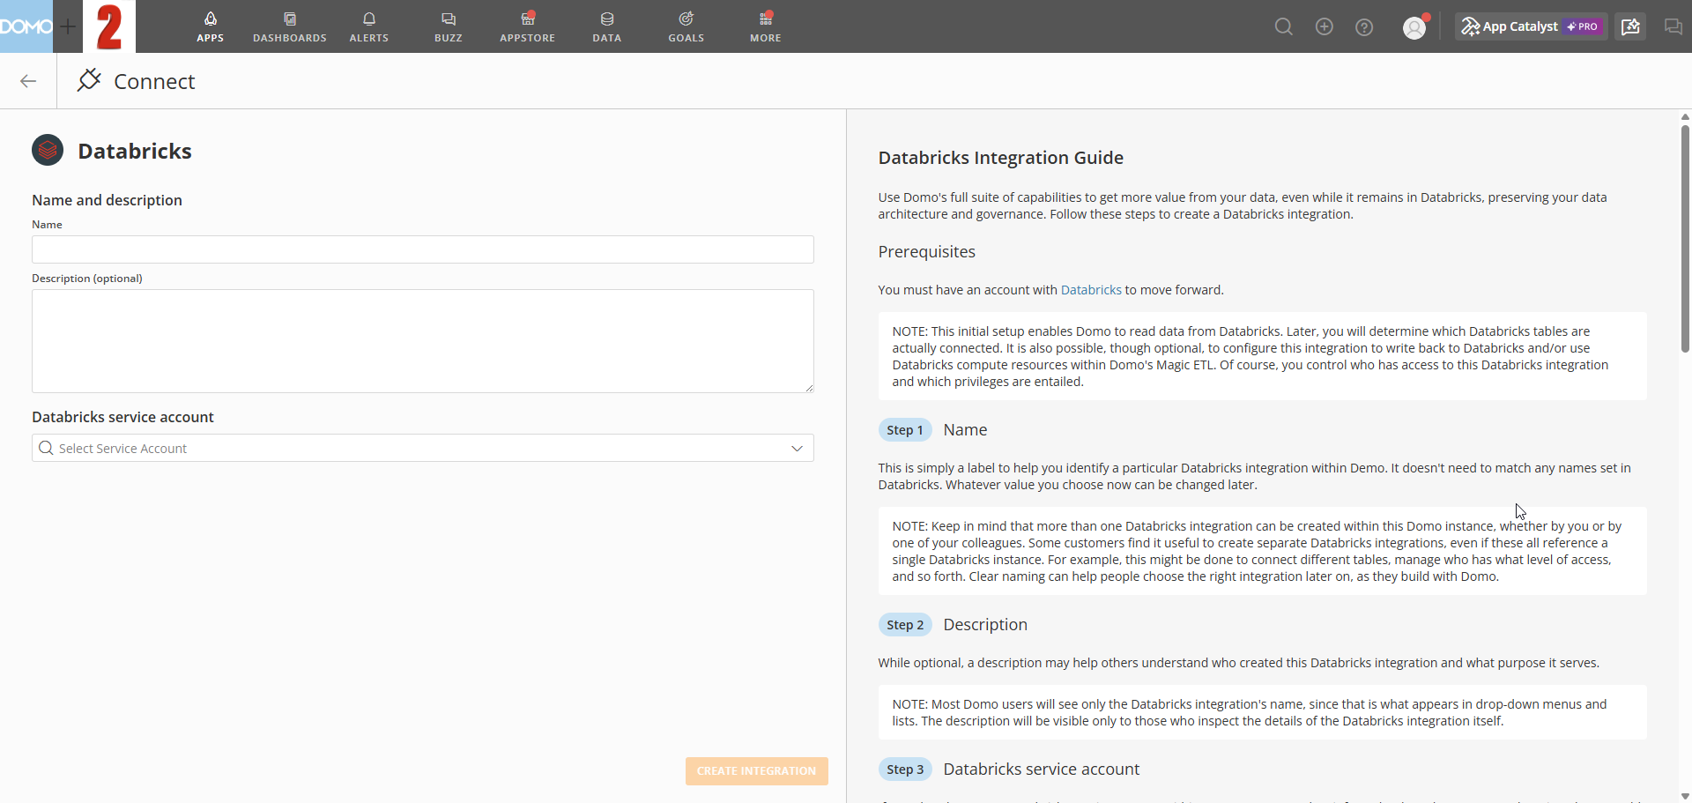Click into the Name input field
The width and height of the screenshot is (1692, 803).
pos(423,249)
